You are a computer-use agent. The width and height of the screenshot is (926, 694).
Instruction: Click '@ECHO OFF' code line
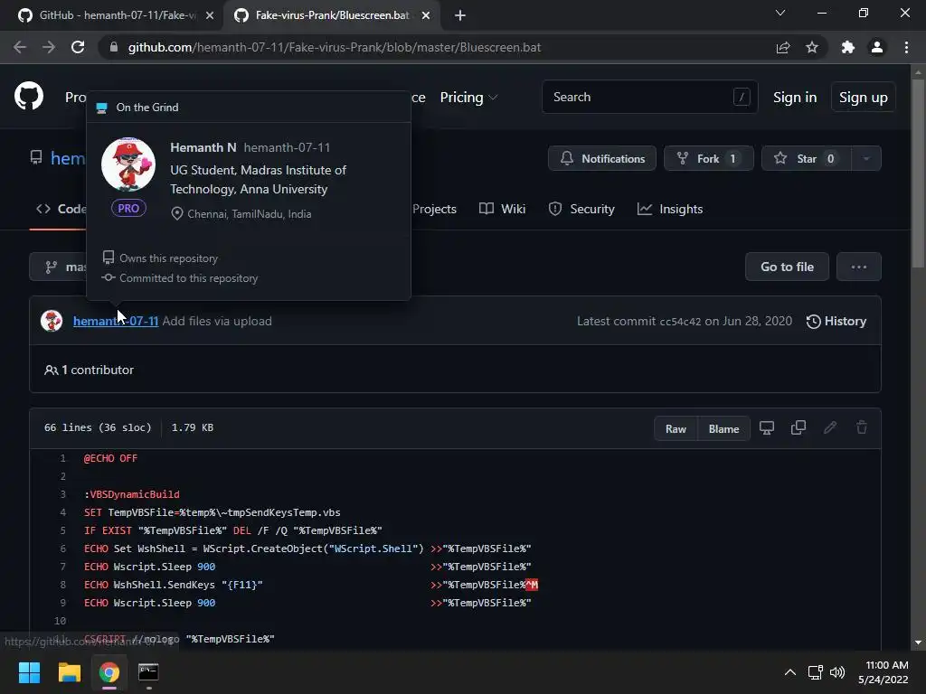tap(110, 458)
